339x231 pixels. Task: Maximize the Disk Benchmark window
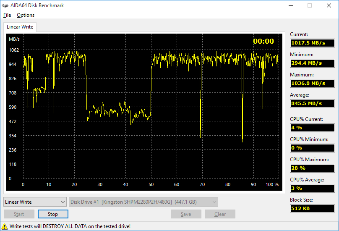tap(310, 5)
